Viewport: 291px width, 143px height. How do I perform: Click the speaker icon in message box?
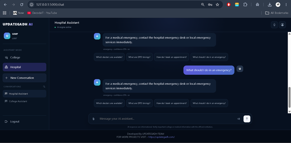[x=239, y=119]
